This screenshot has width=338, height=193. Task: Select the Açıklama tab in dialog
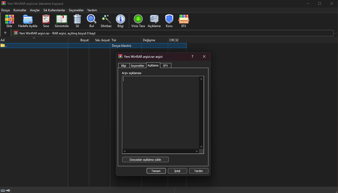[153, 65]
